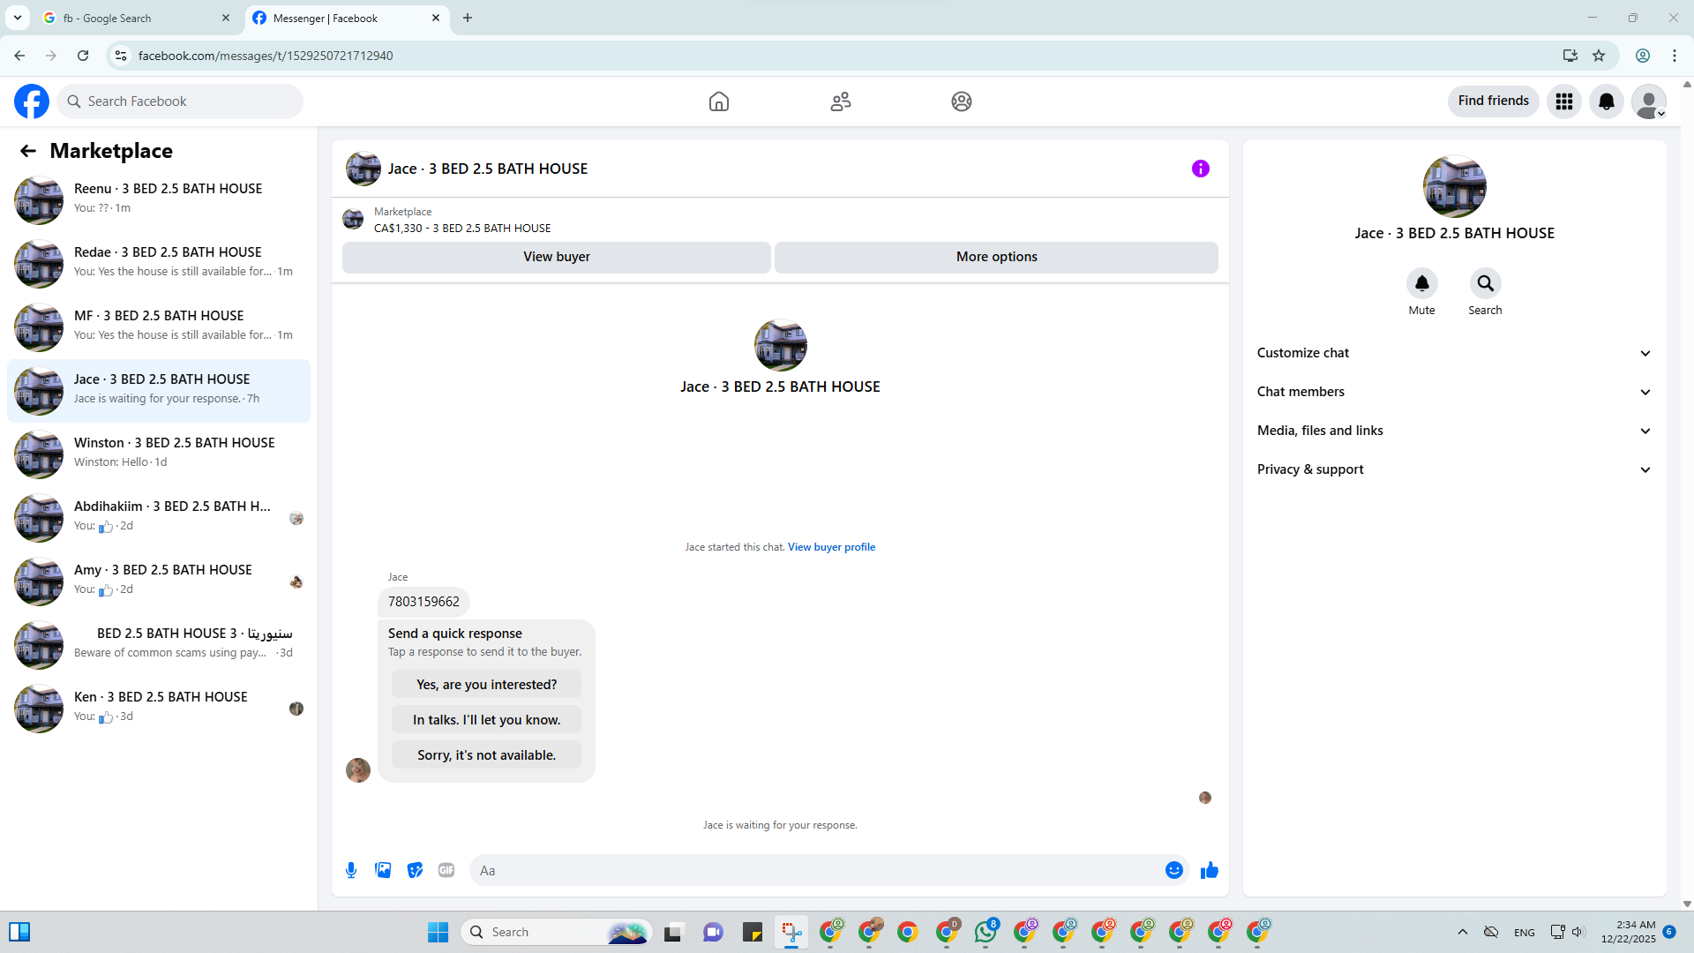Expand Customize chat section
The width and height of the screenshot is (1694, 953).
pos(1453,353)
